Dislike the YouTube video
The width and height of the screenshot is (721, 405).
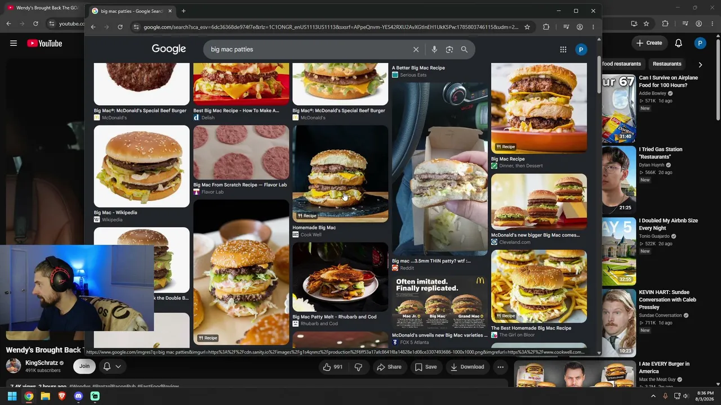[x=358, y=367]
